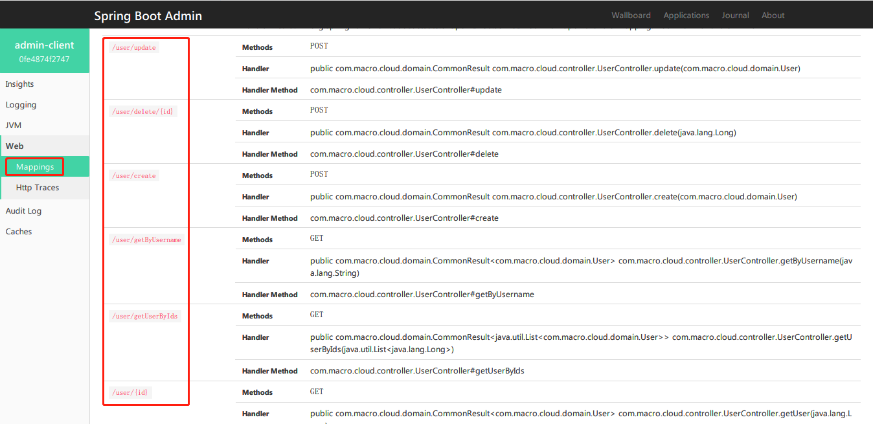Click Handler label in /user/{id} row
The width and height of the screenshot is (873, 424).
tap(255, 414)
